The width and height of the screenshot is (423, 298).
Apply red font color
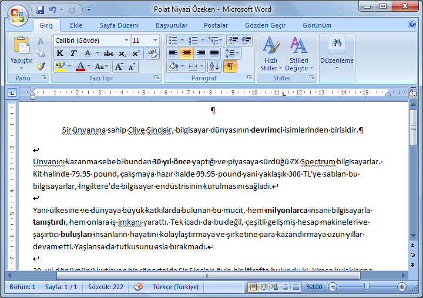click(80, 66)
